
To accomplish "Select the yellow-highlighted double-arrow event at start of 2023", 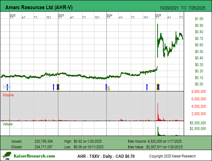I will coord(58,87).
